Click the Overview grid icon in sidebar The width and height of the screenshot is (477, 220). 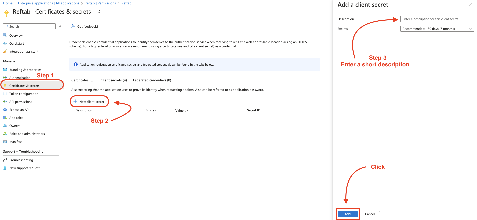point(5,35)
